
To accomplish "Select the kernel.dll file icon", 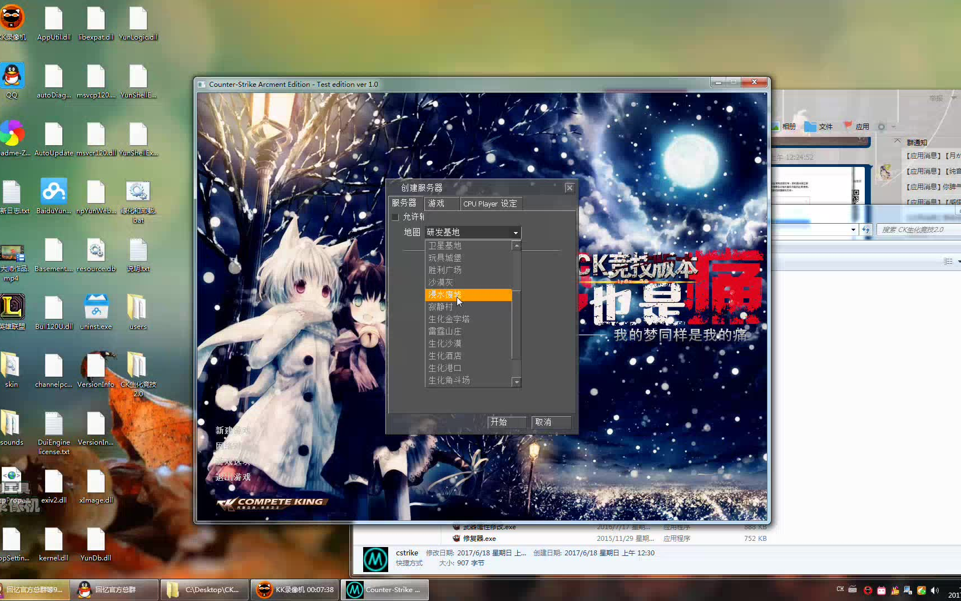I will (54, 544).
